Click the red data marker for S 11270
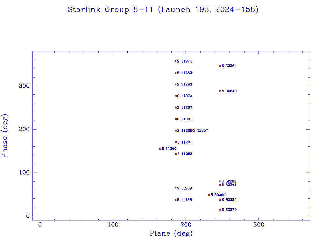 click(176, 96)
